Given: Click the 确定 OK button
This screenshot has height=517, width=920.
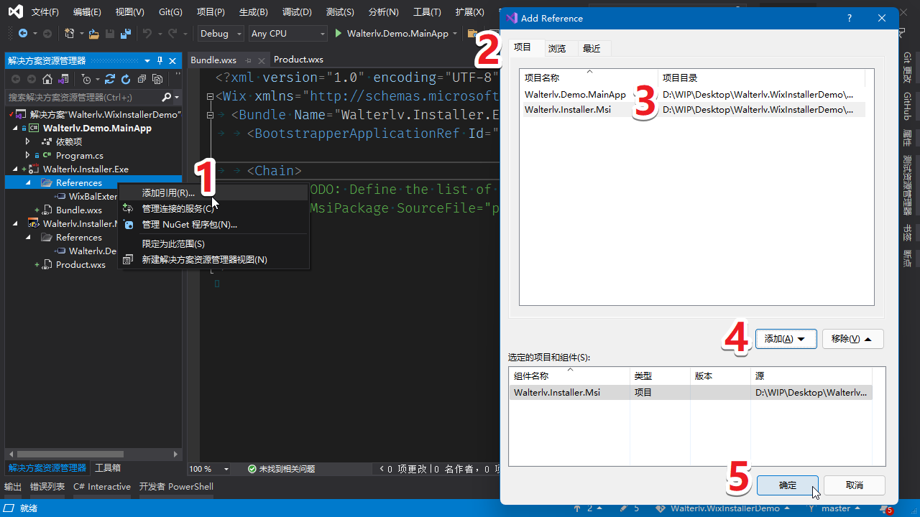Looking at the screenshot, I should 788,485.
